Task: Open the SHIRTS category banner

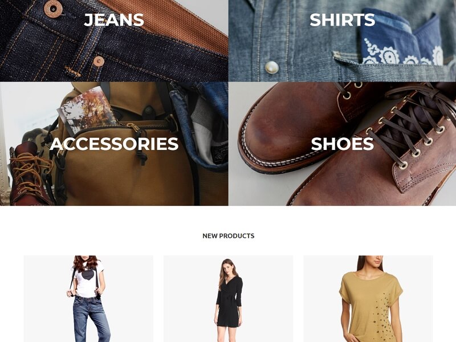Action: (x=343, y=40)
